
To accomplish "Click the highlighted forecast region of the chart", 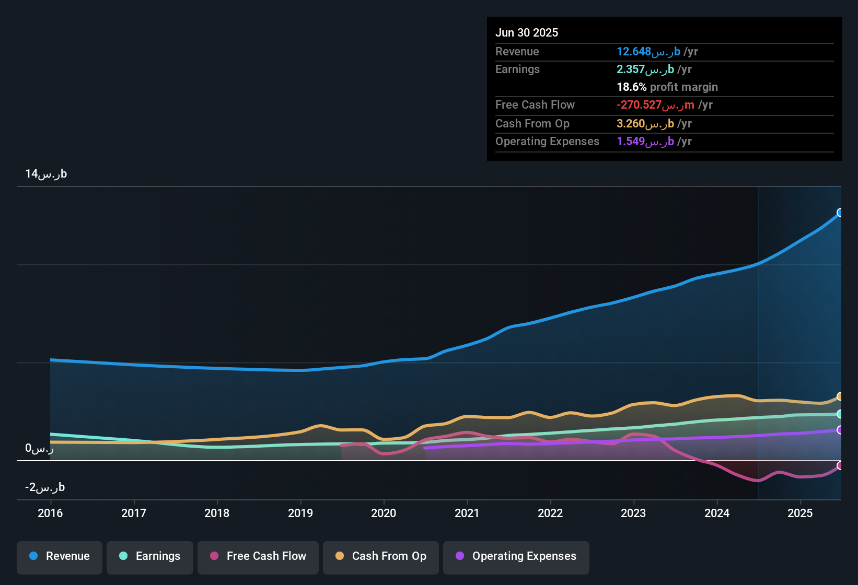I will tap(799, 340).
